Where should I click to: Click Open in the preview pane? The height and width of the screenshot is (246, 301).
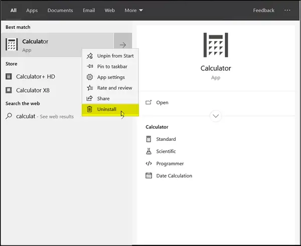(x=162, y=103)
